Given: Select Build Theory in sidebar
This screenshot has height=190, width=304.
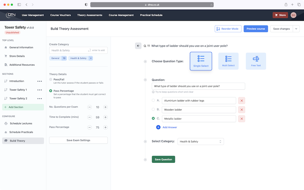Looking at the screenshot, I should pyautogui.click(x=23, y=141).
